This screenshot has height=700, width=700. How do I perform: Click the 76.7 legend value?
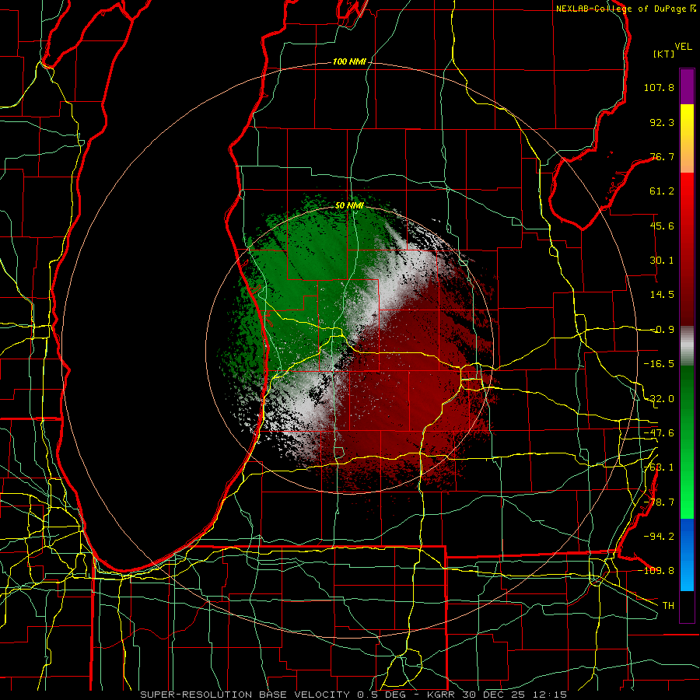pyautogui.click(x=662, y=156)
